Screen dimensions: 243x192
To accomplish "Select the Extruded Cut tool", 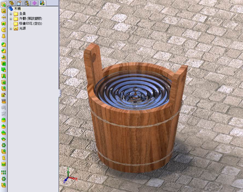I will coord(3,11).
